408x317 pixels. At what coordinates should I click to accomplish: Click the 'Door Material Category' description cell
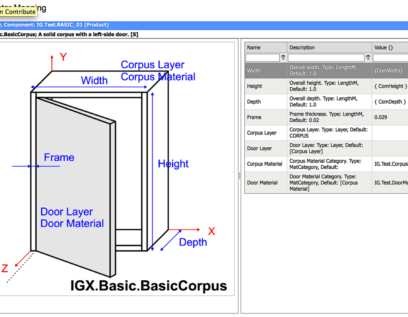point(330,183)
